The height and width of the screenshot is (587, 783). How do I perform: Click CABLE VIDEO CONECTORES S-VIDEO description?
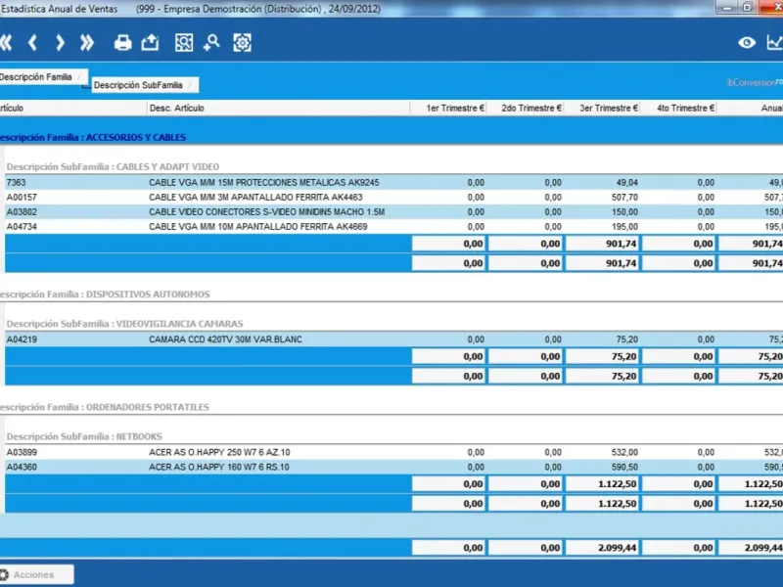coord(266,212)
